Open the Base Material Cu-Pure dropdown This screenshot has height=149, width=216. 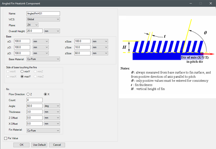point(43,59)
